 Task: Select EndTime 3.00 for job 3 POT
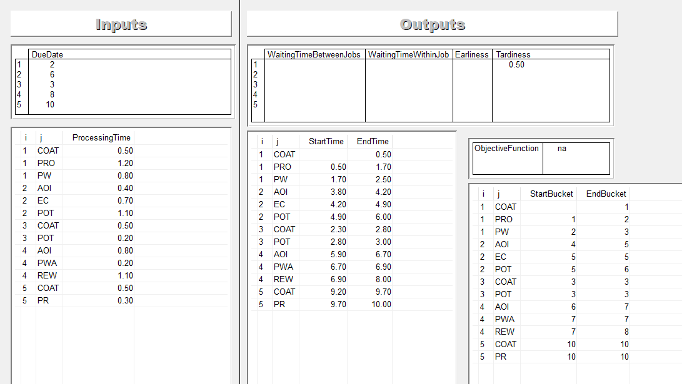click(384, 242)
